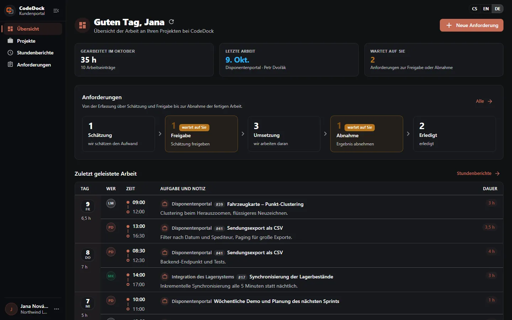Screen dimensions: 512x320
Task: Open the Letzte Arbeit card
Action: tap(289, 60)
